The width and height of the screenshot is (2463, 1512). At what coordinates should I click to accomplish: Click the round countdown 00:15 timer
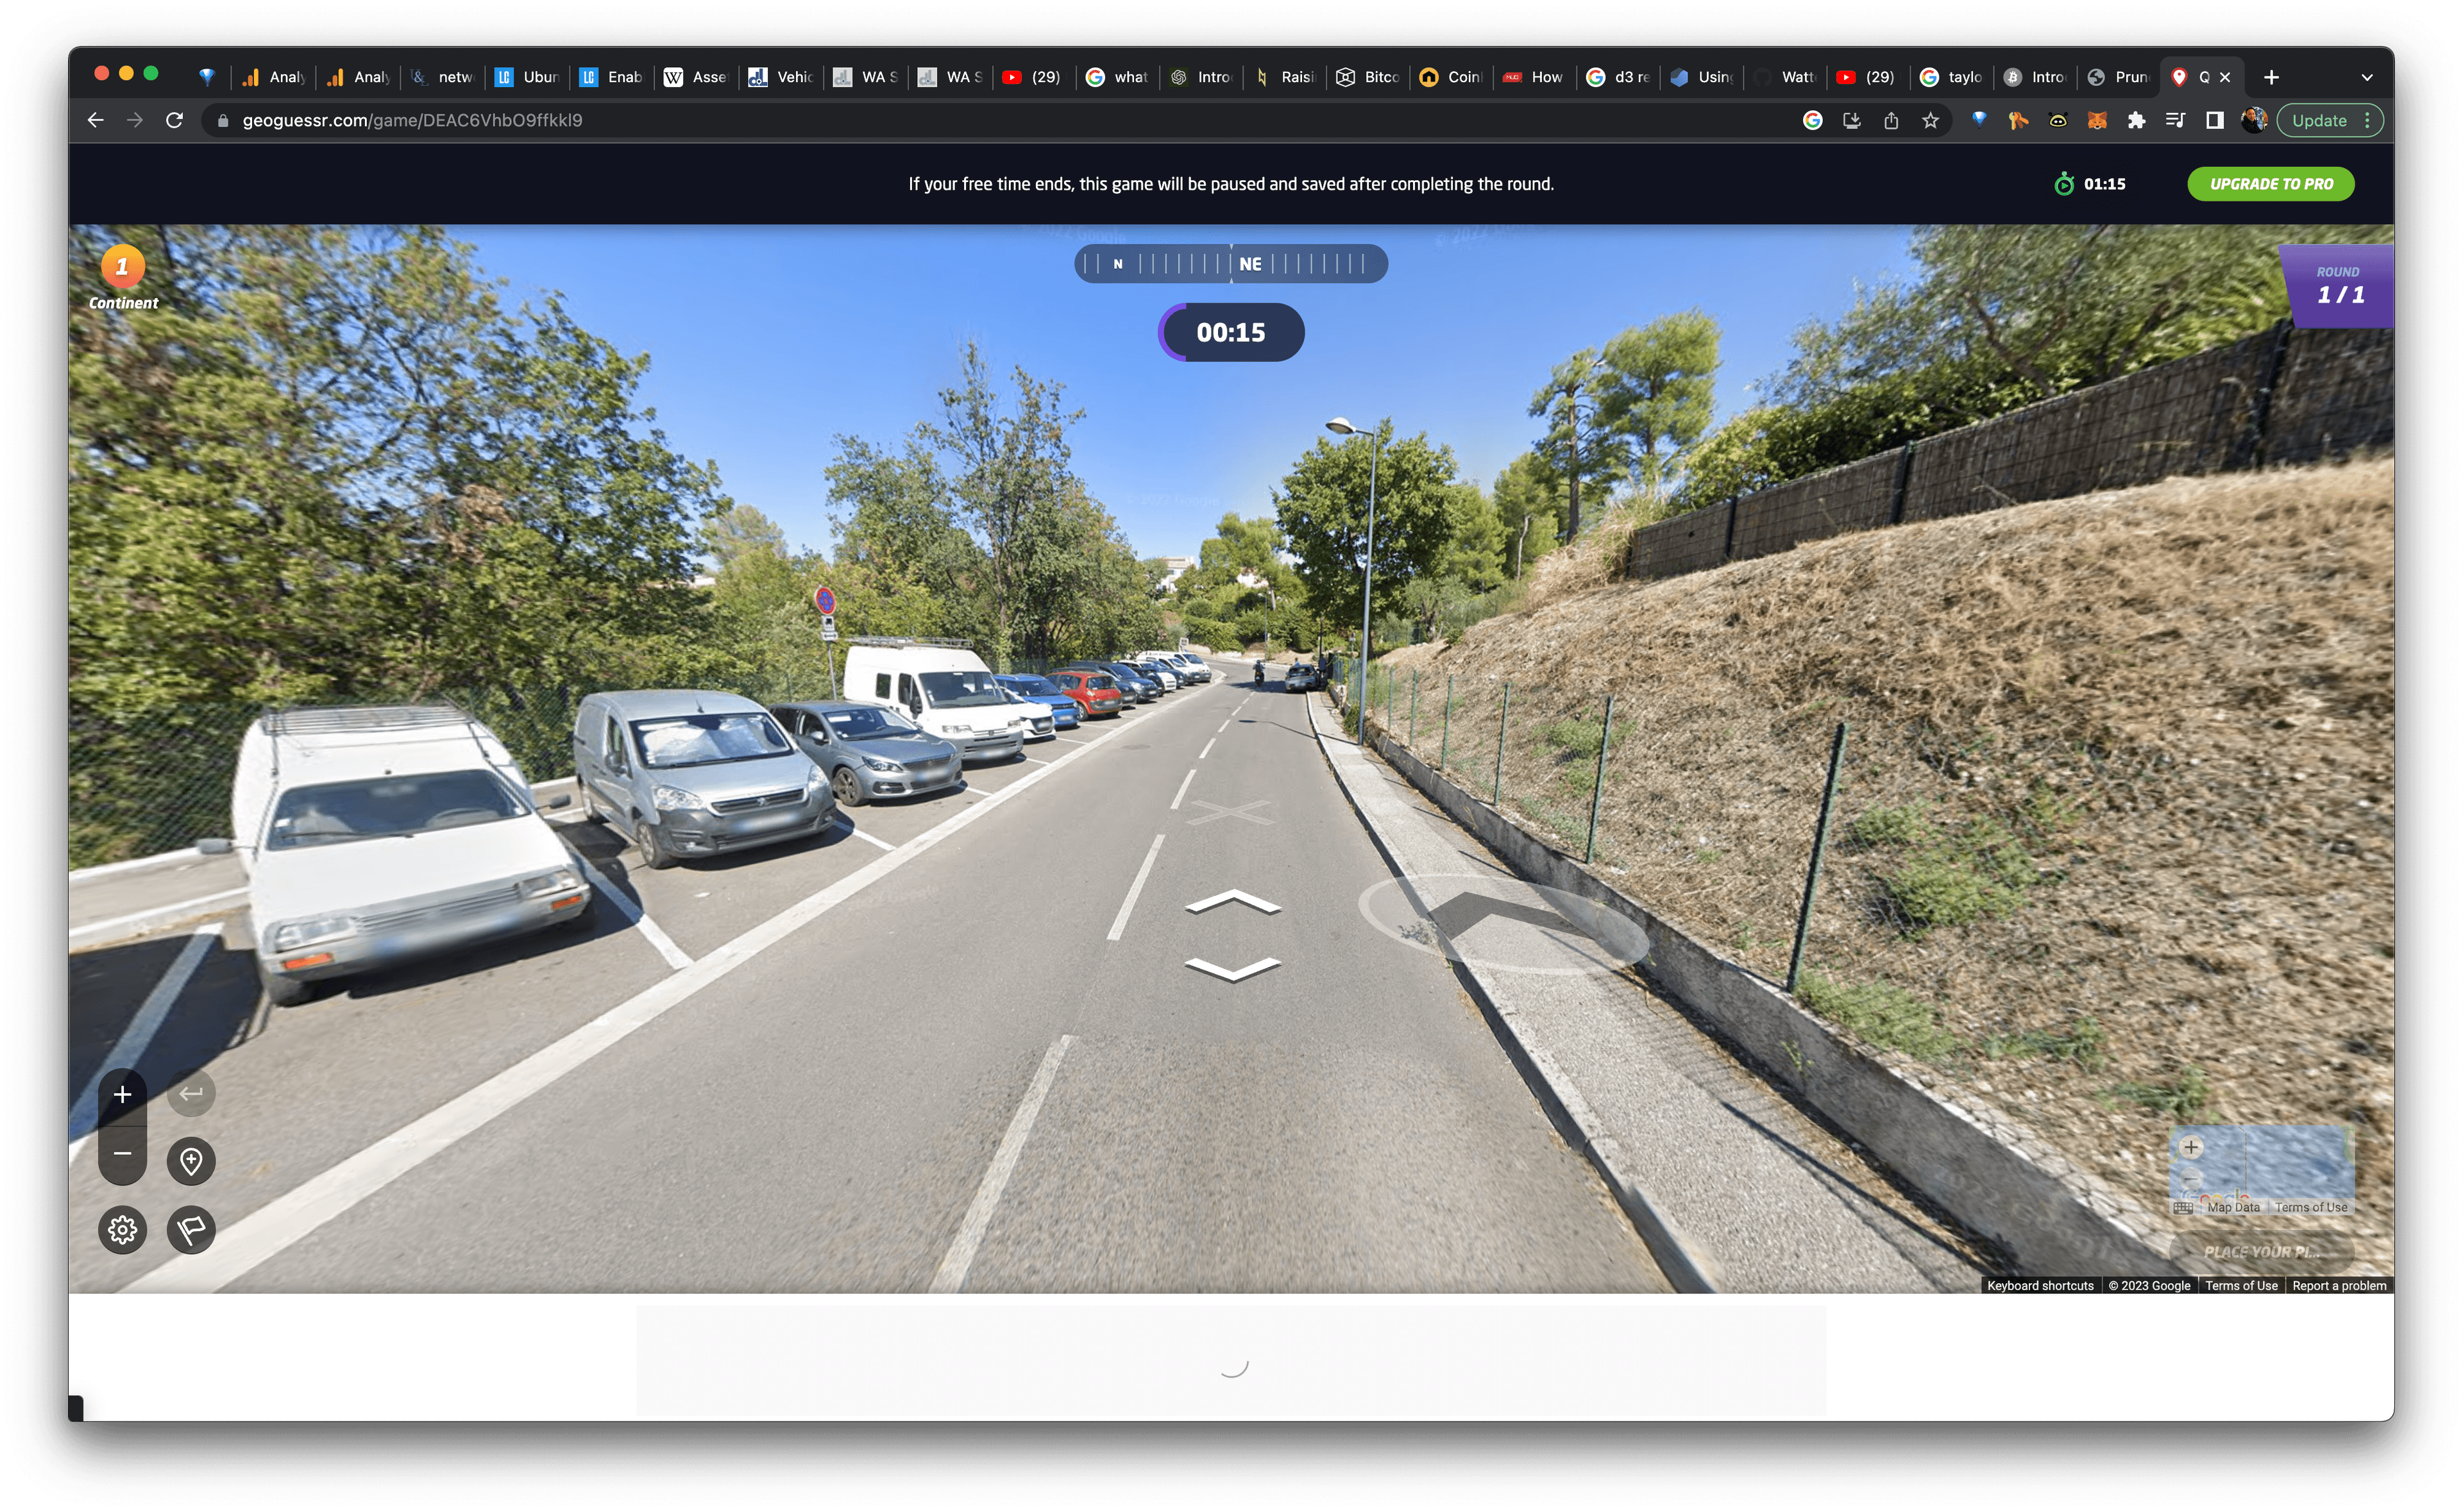1231,332
